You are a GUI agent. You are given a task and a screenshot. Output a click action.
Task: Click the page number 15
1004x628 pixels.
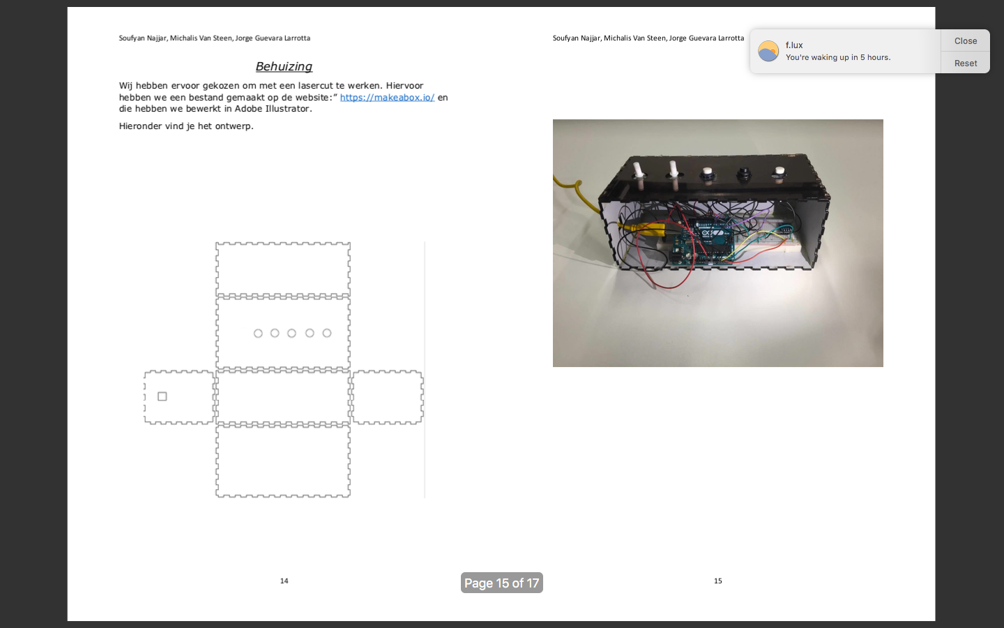point(718,581)
